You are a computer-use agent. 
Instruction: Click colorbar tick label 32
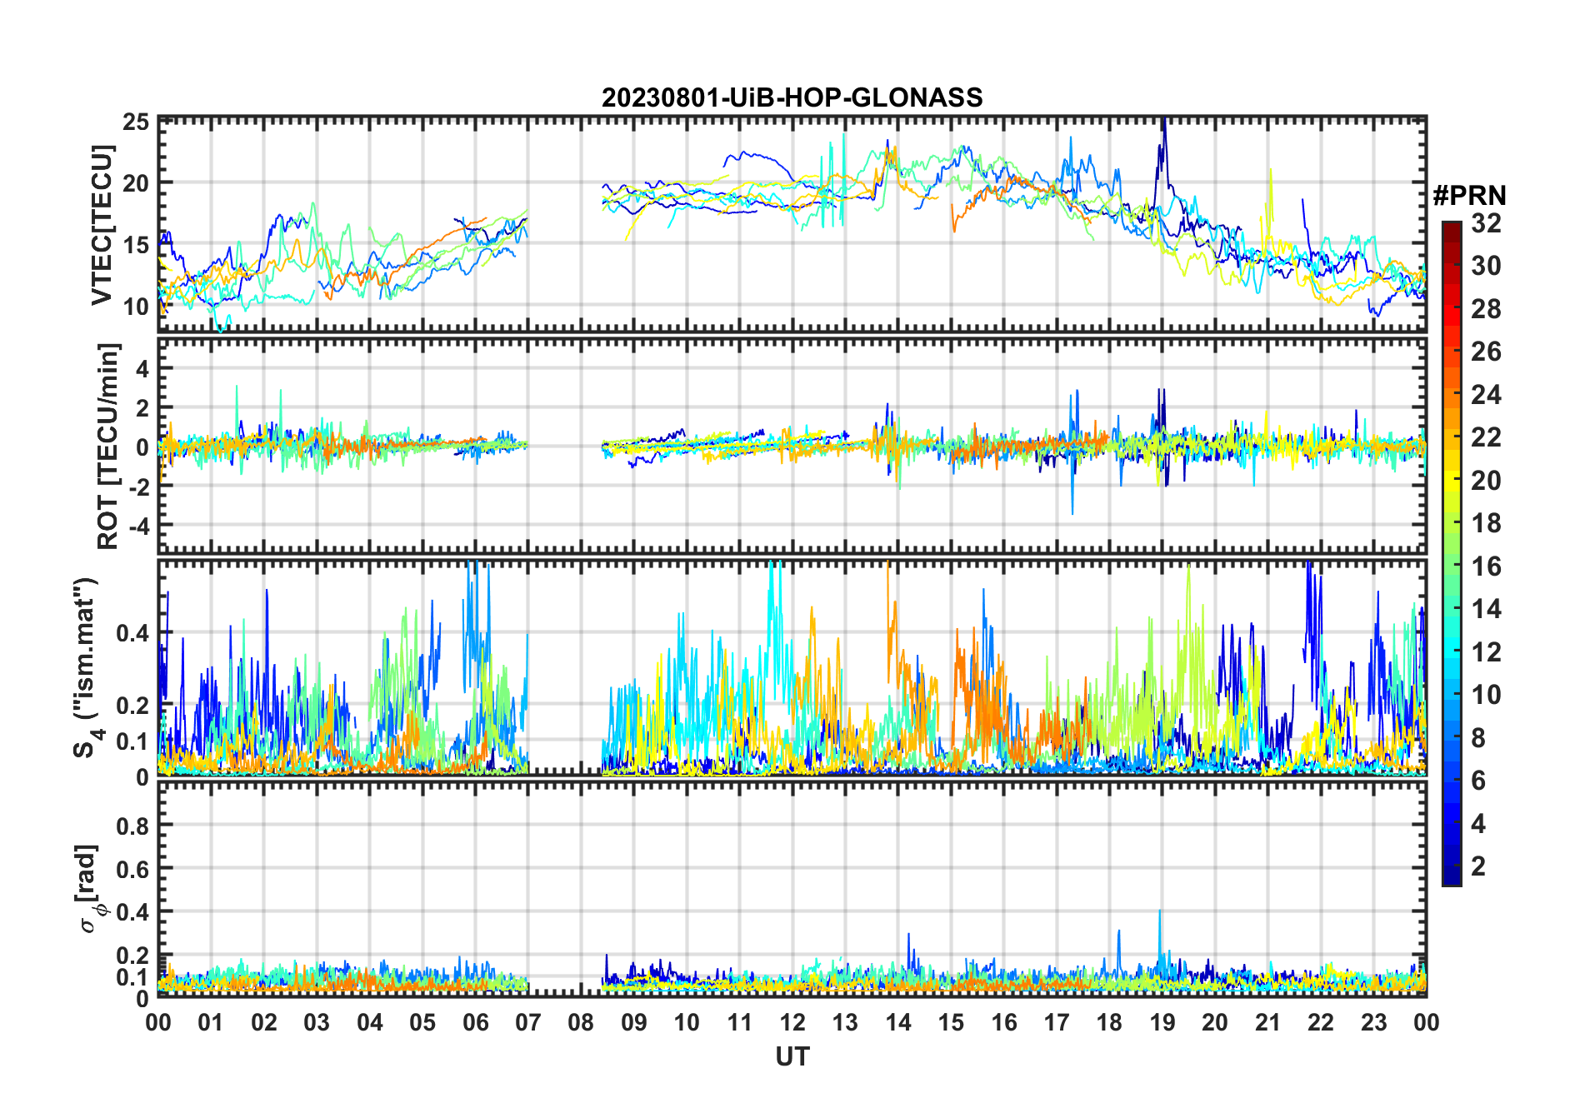click(1486, 223)
